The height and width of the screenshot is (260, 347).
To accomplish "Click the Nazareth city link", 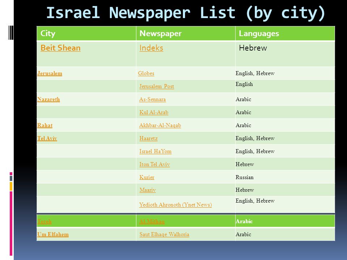I will pyautogui.click(x=48, y=100).
